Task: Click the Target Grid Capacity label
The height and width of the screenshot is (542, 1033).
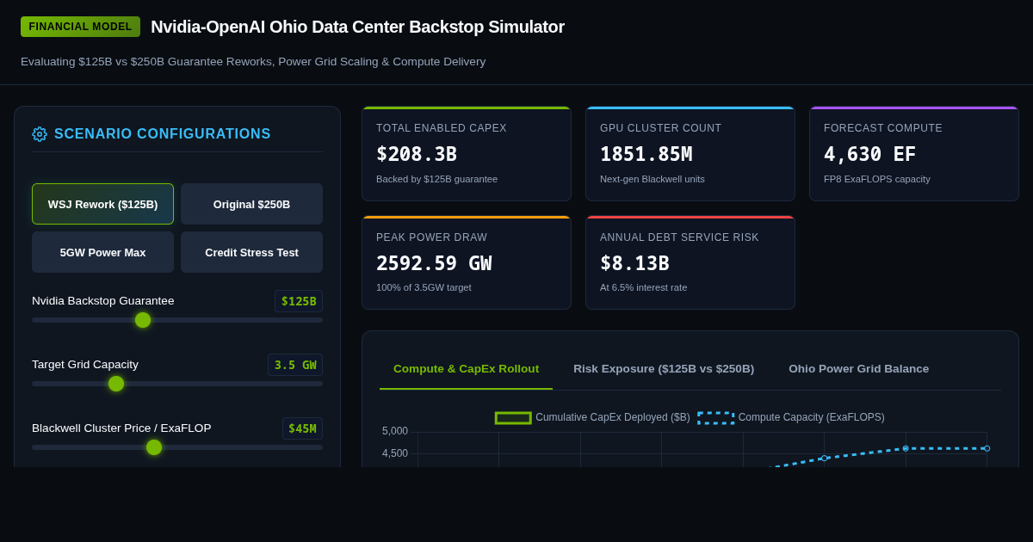Action: click(85, 365)
